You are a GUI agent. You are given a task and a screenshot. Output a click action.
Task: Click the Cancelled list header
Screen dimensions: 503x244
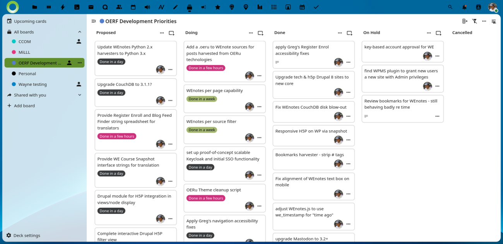point(462,33)
